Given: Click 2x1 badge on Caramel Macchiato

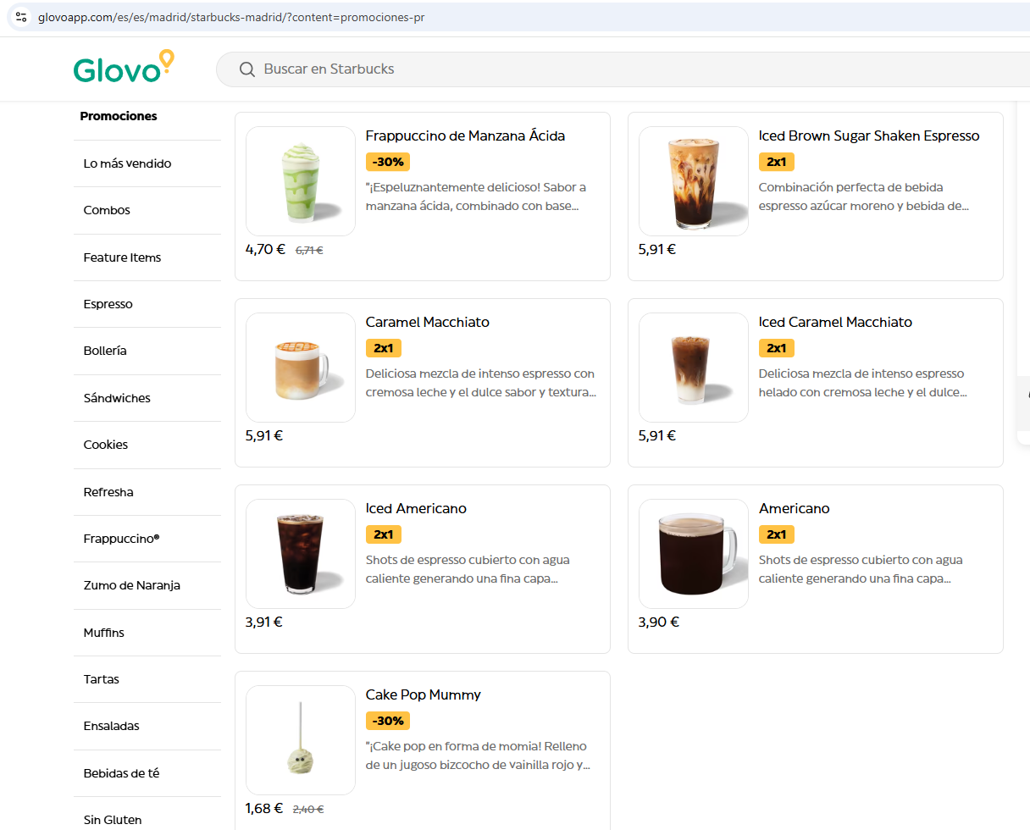Looking at the screenshot, I should 384,348.
